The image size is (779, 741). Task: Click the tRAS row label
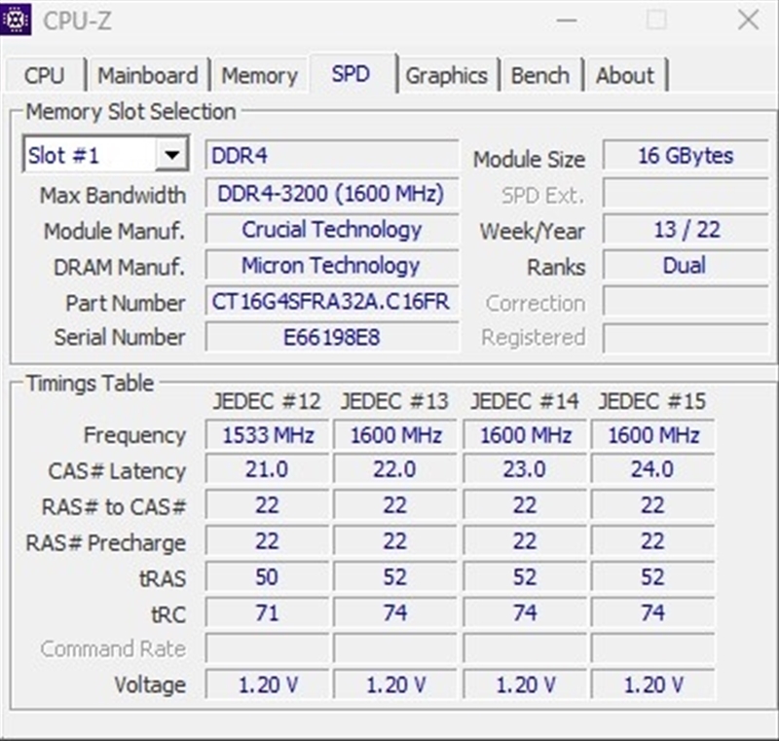click(163, 578)
